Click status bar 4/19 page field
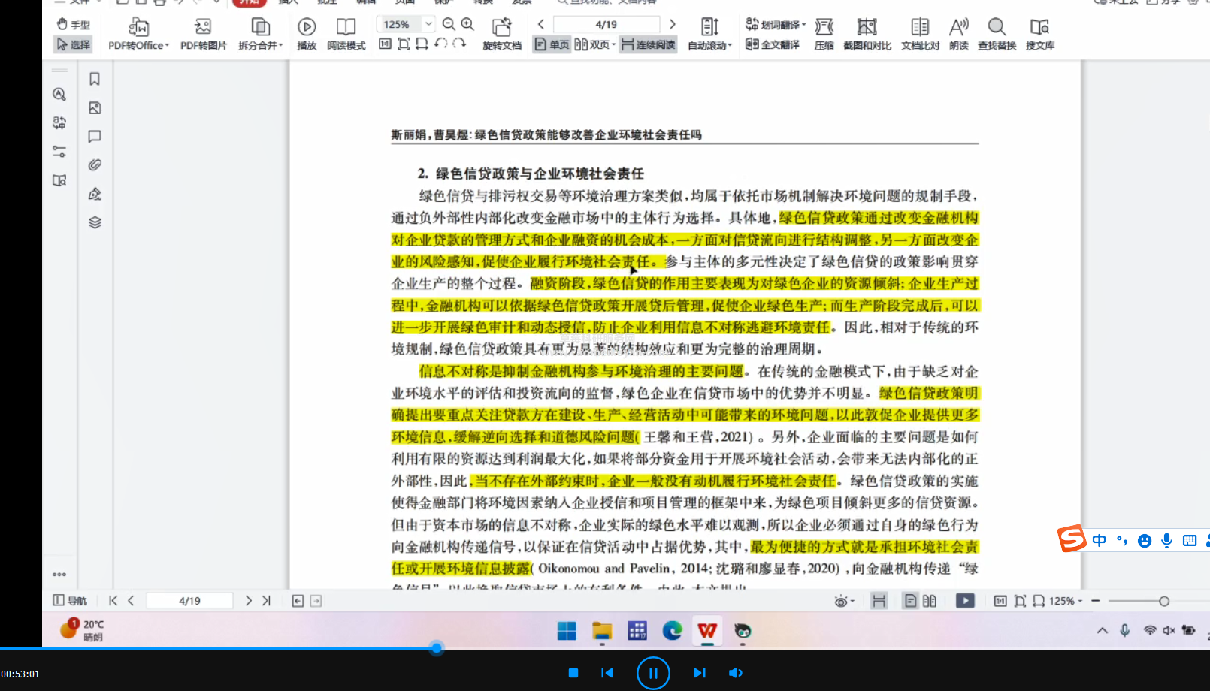Viewport: 1210px width, 691px height. (x=189, y=601)
